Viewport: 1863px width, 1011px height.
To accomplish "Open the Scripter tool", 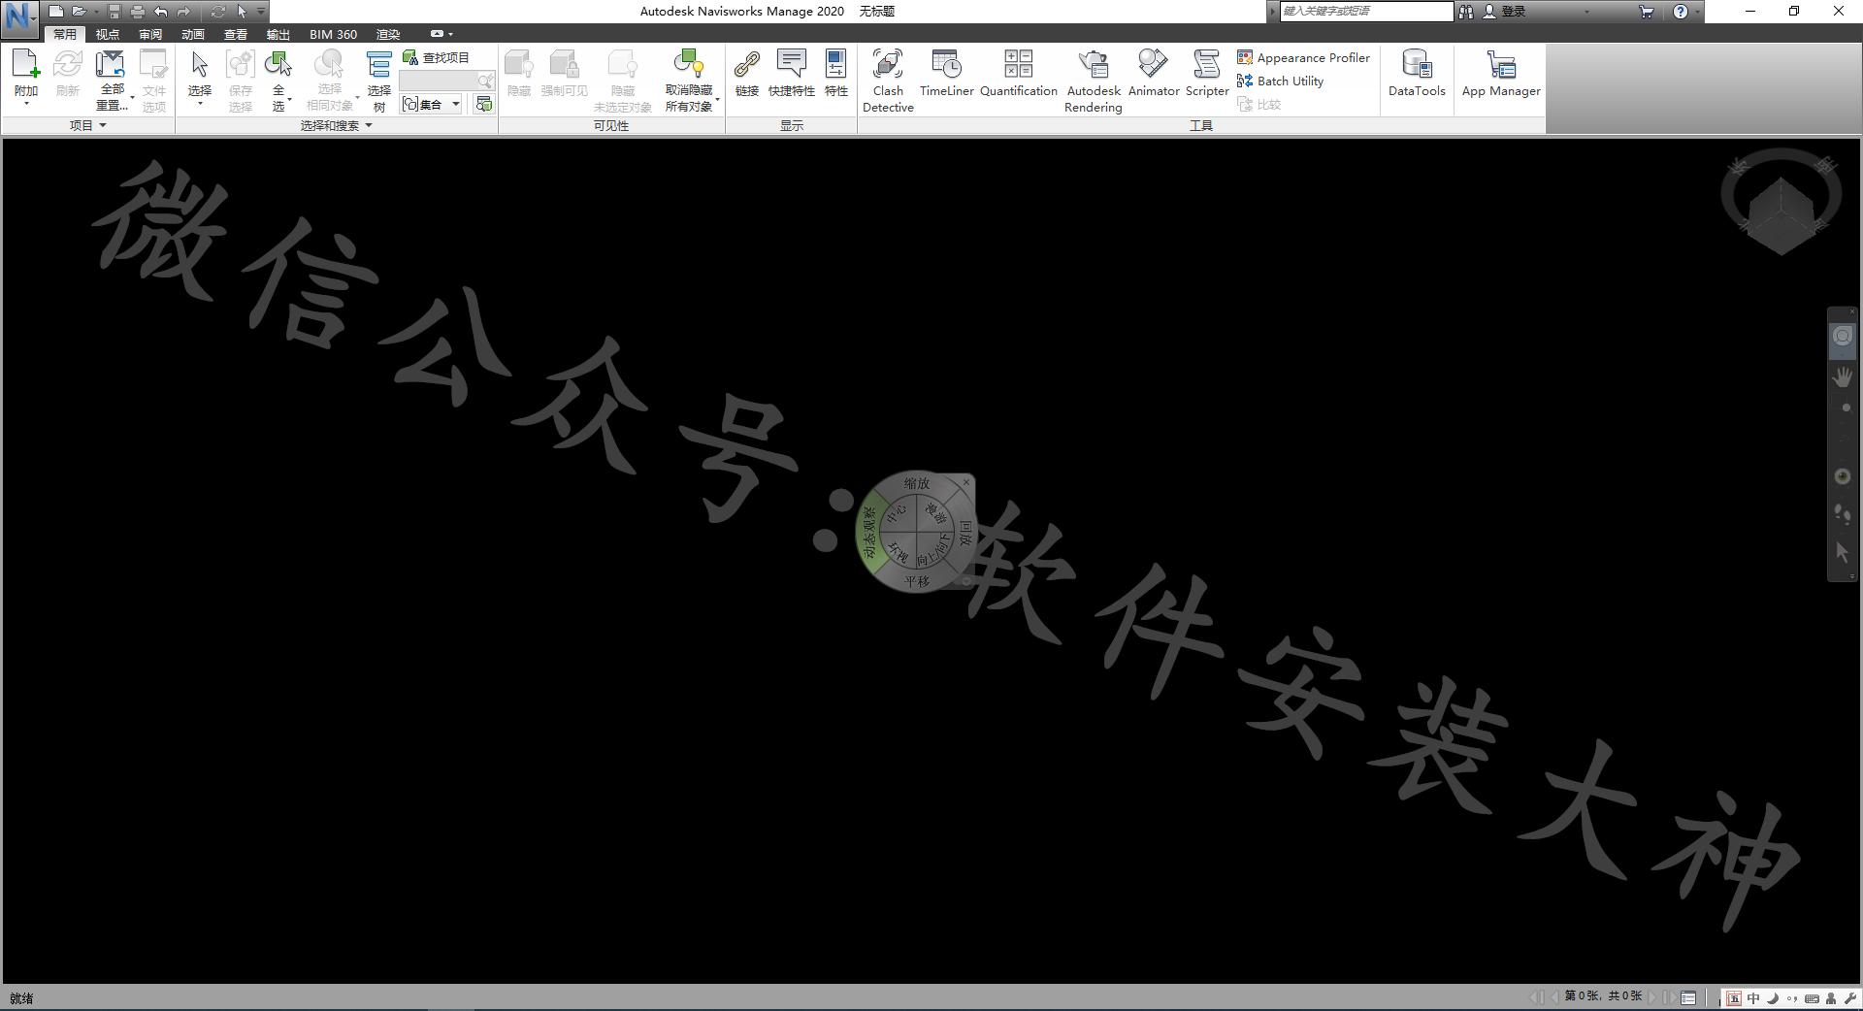I will click(x=1207, y=73).
